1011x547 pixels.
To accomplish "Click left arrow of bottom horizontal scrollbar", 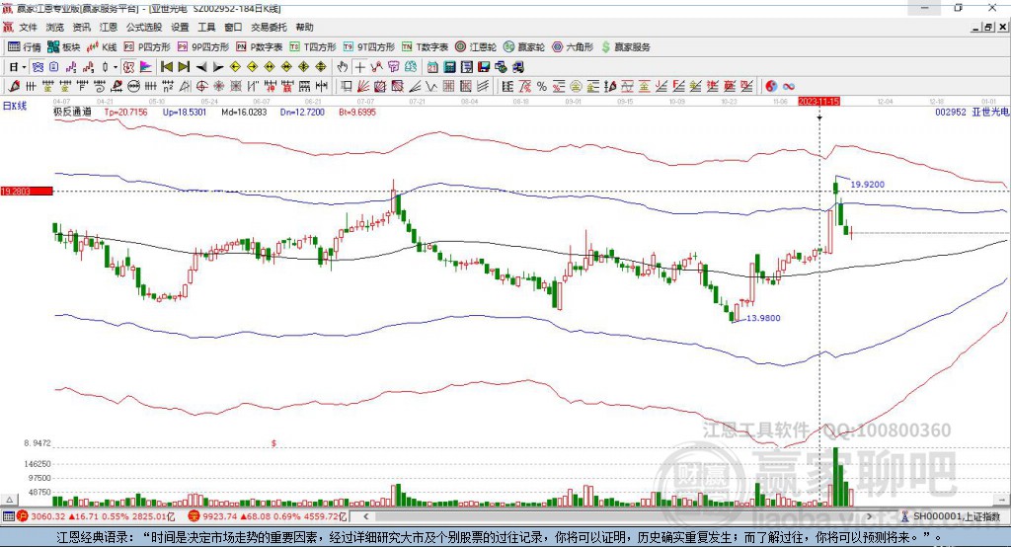I will click(x=366, y=516).
